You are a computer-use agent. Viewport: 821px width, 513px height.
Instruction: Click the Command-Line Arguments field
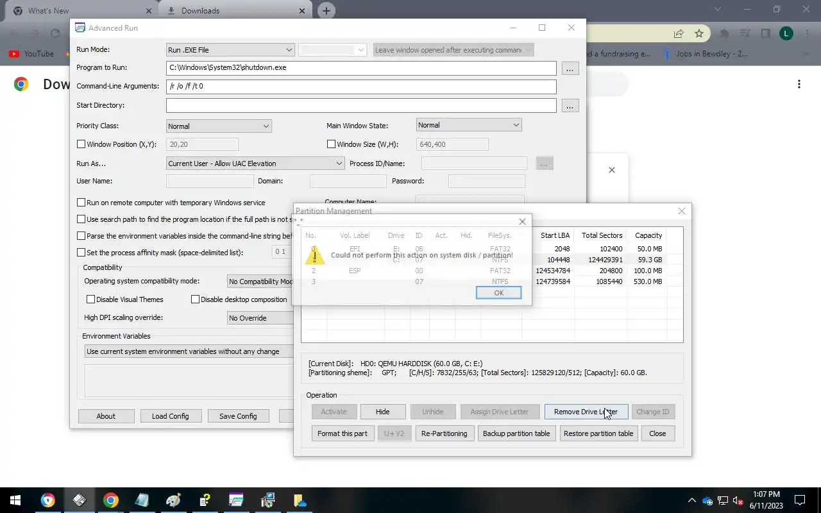click(x=361, y=86)
